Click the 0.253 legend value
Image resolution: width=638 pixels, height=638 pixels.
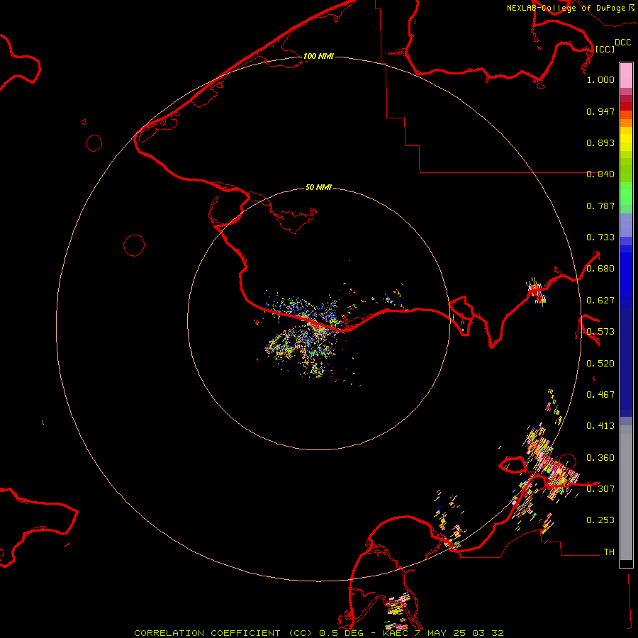tap(600, 520)
